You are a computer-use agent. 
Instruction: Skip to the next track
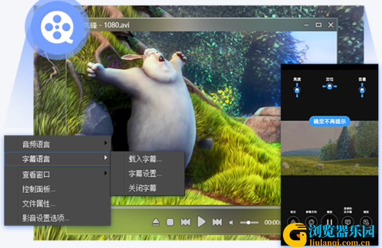click(217, 222)
